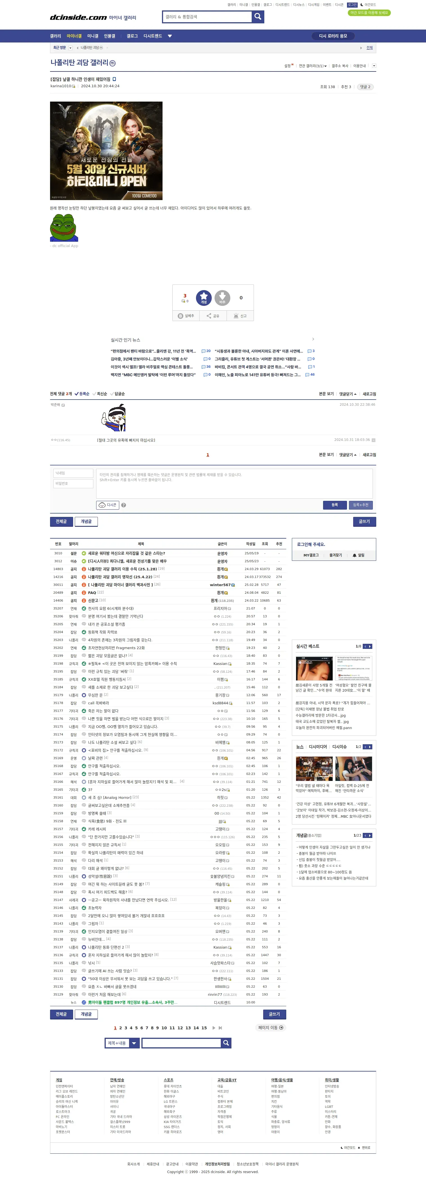Screen dimensions: 426x1188
Task: Switch to the 디시이슈 tab in the news panel
Action: pos(339,747)
